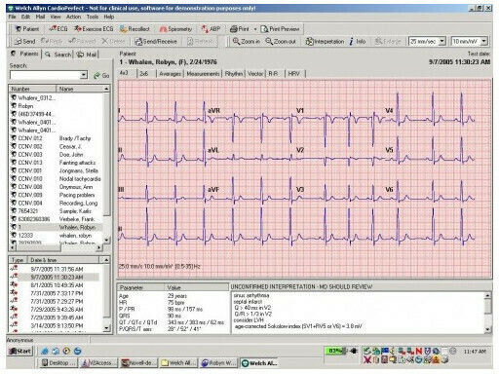
Task: Switch to the Robyn W... taskbar window
Action: [x=218, y=363]
